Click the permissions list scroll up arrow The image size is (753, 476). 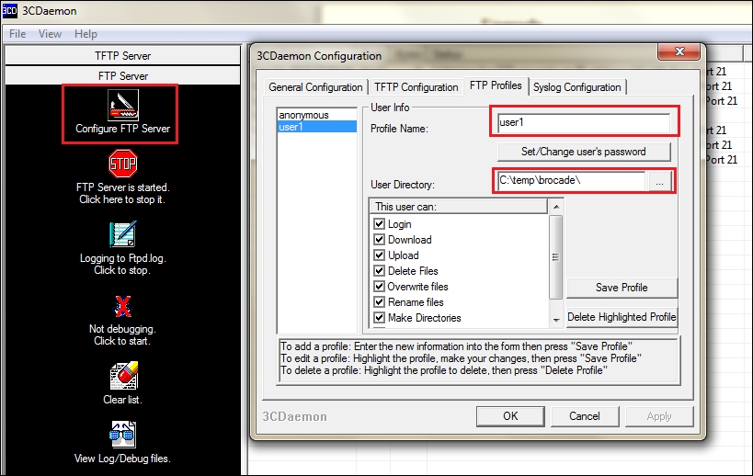pyautogui.click(x=556, y=207)
